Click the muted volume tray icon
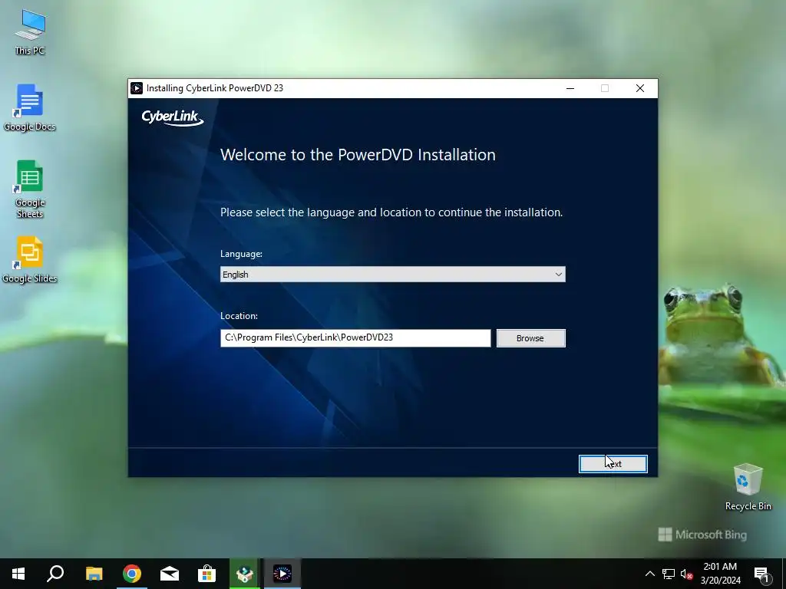 tap(686, 574)
